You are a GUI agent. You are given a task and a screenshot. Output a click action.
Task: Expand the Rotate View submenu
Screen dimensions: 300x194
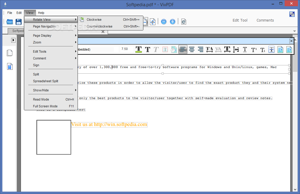click(51, 20)
